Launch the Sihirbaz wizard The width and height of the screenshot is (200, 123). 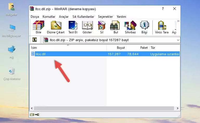tap(130, 27)
